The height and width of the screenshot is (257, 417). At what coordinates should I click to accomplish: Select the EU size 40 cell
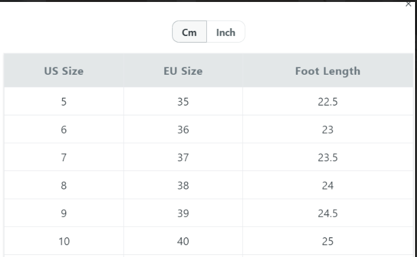coord(183,241)
